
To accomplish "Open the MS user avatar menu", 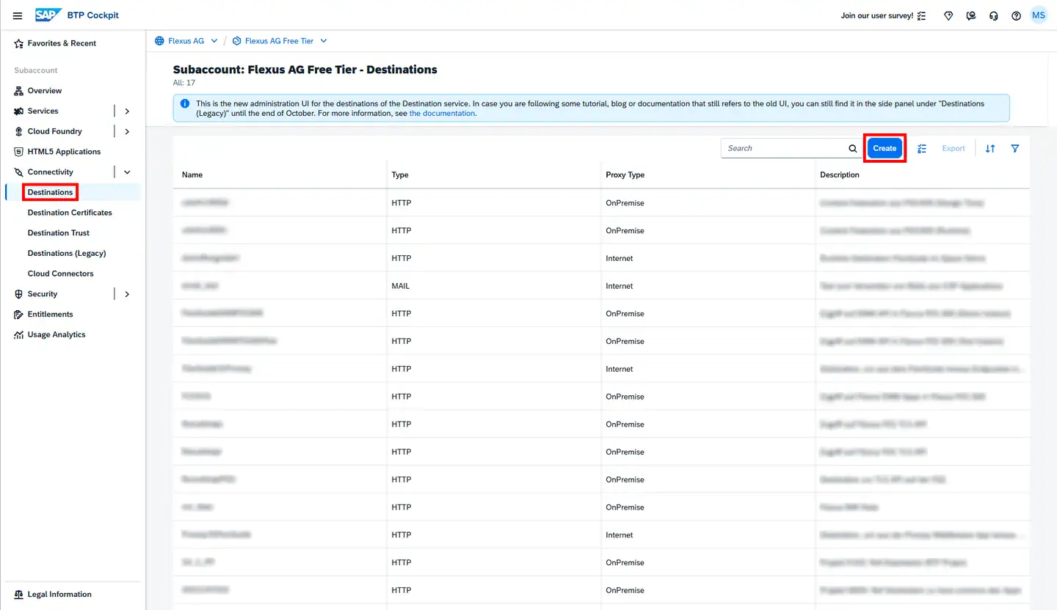I will click(x=1038, y=15).
